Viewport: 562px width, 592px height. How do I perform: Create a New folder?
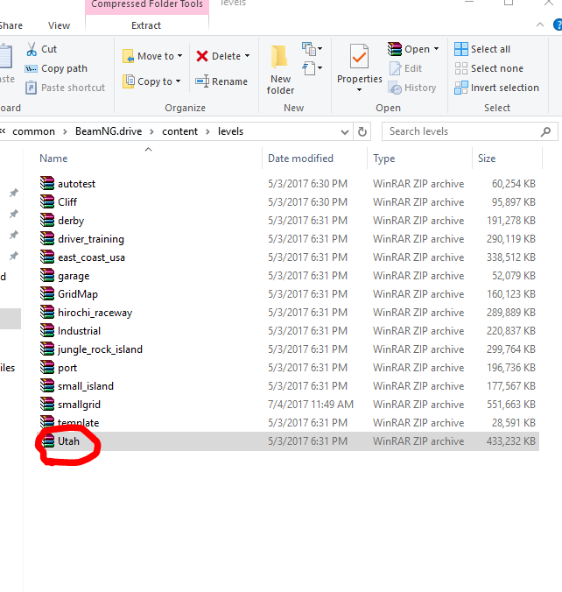(x=280, y=68)
